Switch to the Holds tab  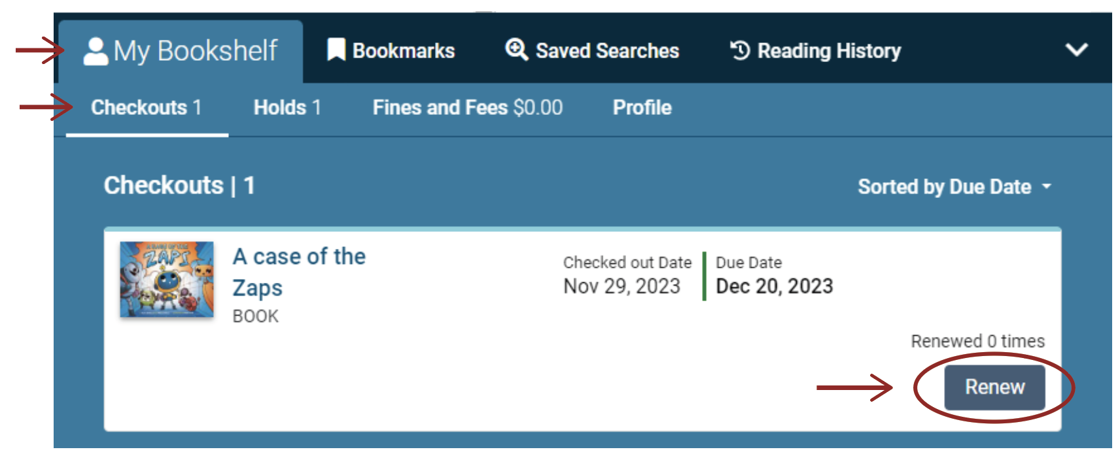(287, 108)
